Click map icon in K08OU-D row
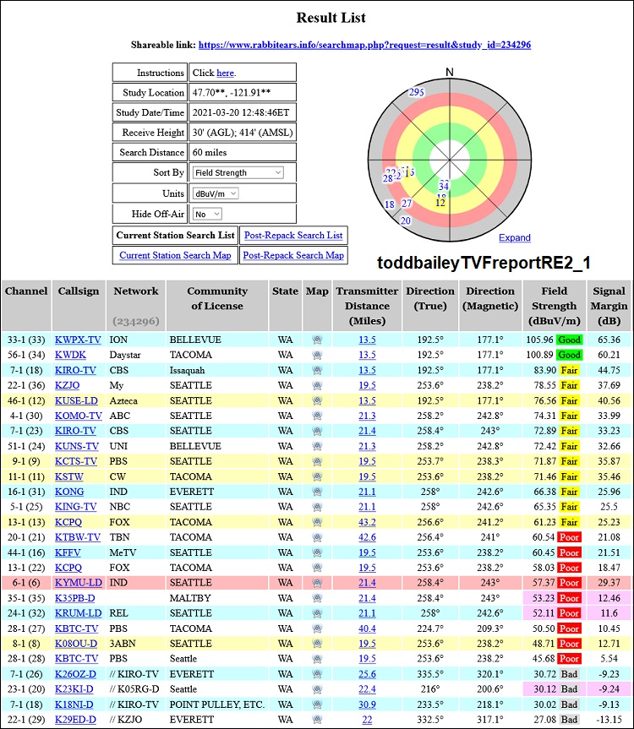 tap(317, 644)
